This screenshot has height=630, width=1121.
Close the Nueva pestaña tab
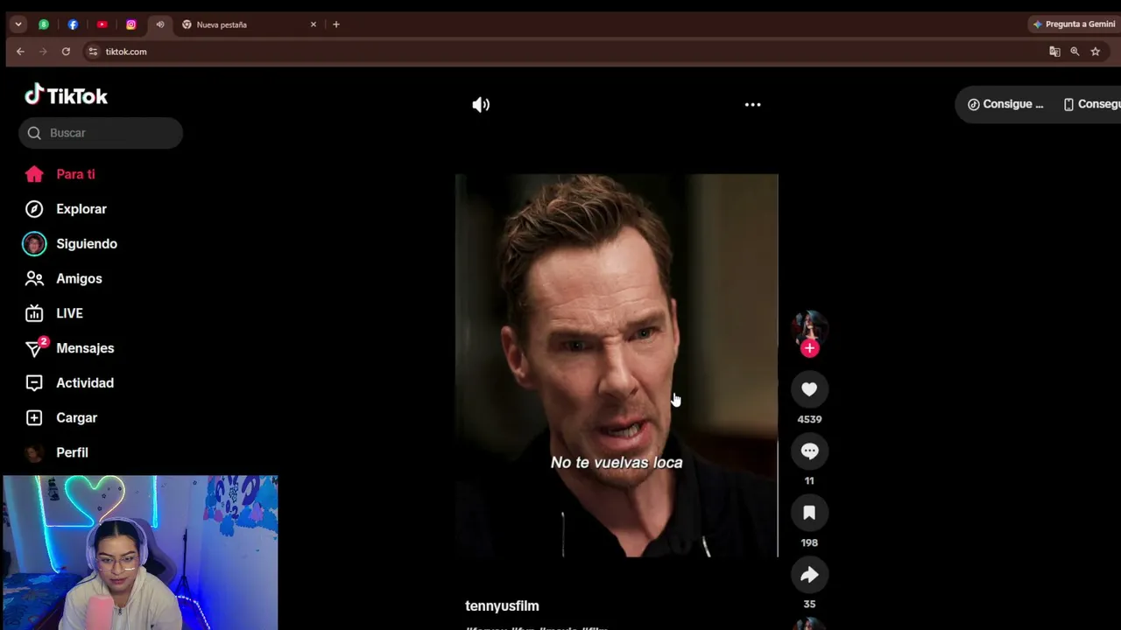pyautogui.click(x=314, y=24)
